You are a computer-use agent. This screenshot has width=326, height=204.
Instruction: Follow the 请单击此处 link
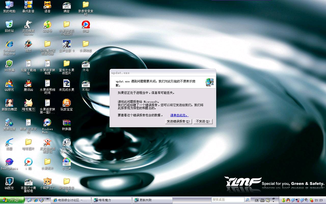(x=179, y=115)
